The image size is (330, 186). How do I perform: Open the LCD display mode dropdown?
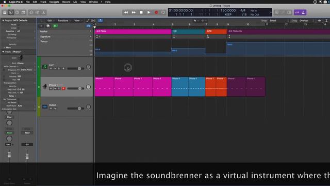(x=271, y=12)
